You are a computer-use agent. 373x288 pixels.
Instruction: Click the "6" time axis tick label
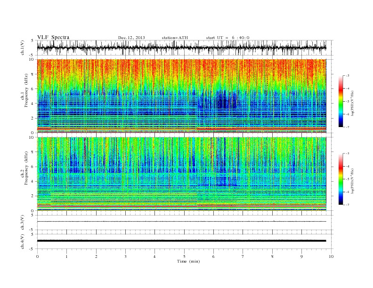pyautogui.click(x=213, y=256)
